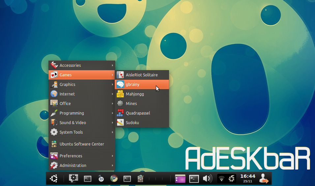The width and height of the screenshot is (315, 186).
Task: Expand the Sound & Video submenu
Action: point(82,122)
